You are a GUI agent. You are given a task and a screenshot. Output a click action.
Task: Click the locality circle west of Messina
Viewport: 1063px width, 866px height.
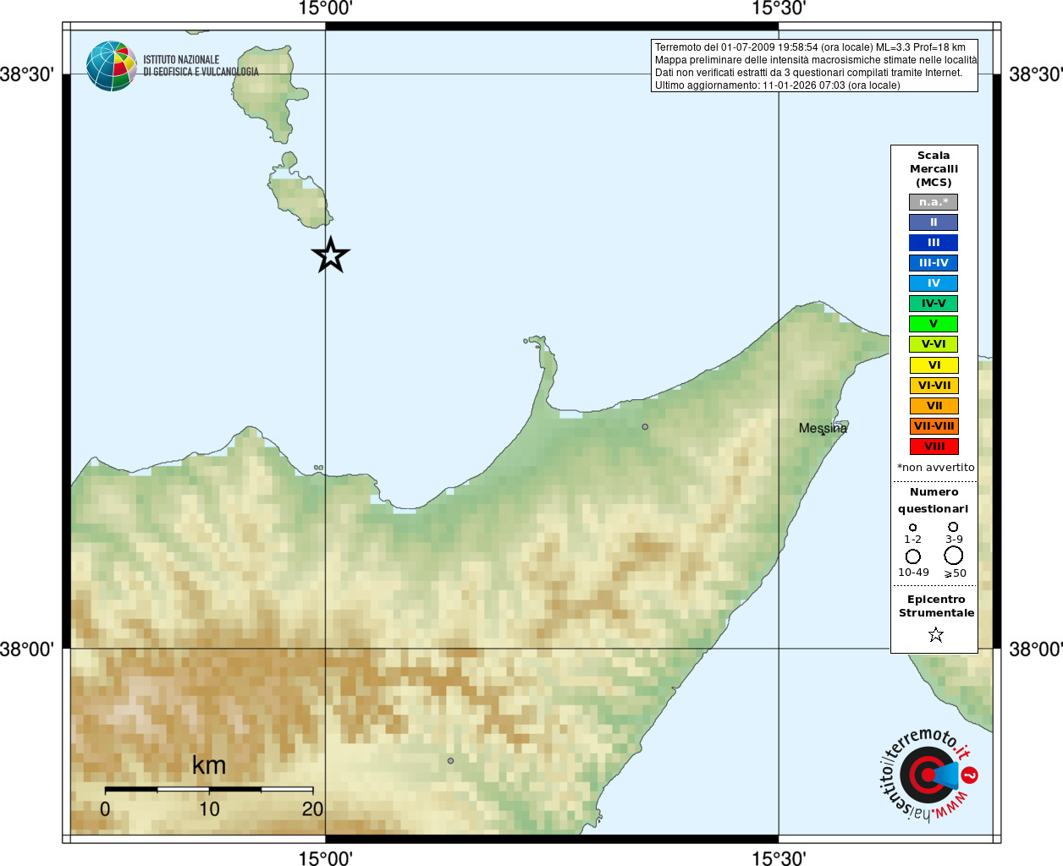tap(645, 427)
